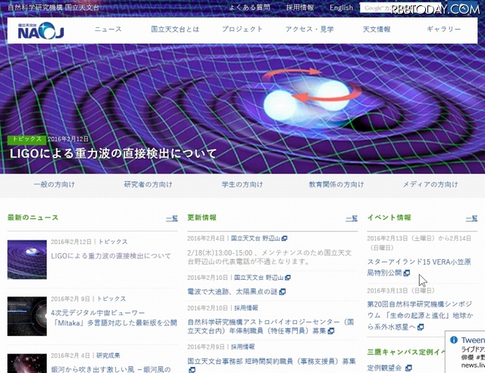
Task: Select 研究者の方向け audience tab
Action: [x=149, y=185]
